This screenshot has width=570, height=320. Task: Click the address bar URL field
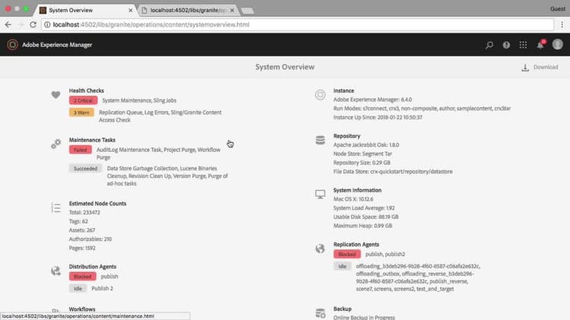297,25
